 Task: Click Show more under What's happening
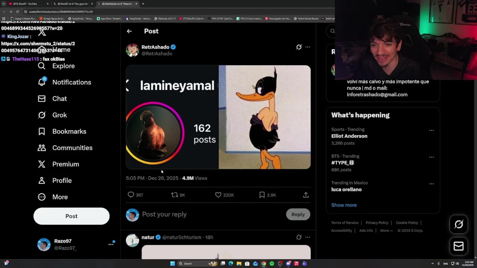tap(344, 205)
